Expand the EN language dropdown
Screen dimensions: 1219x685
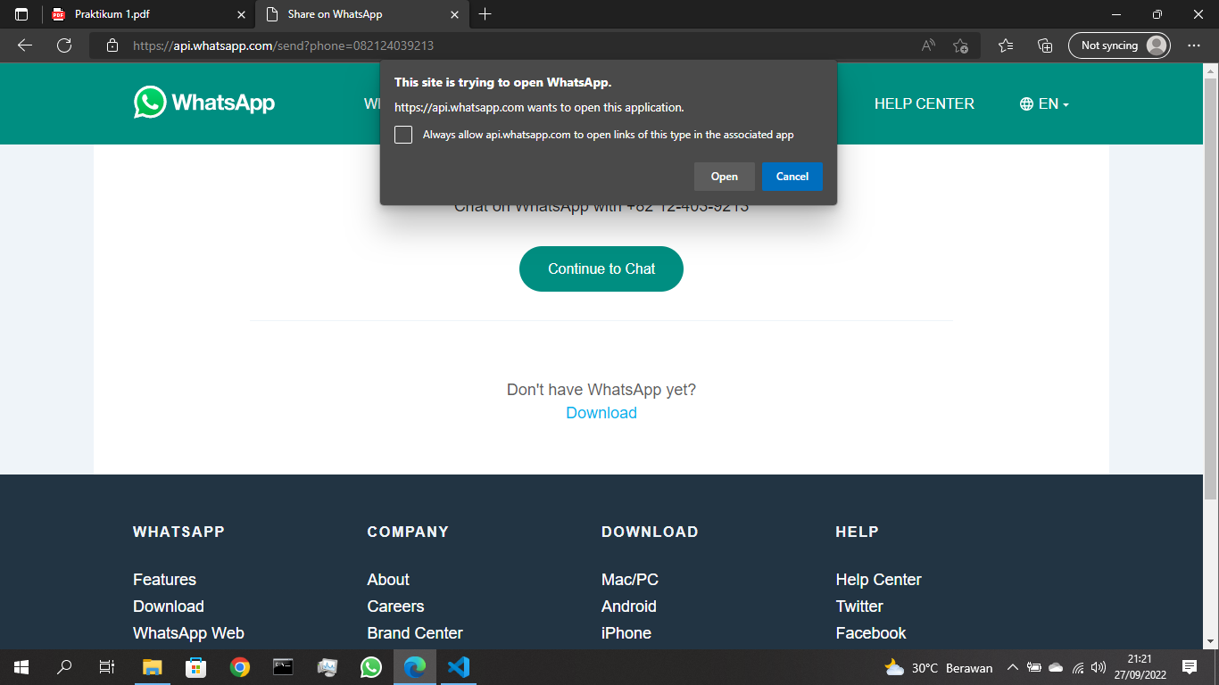tap(1044, 103)
